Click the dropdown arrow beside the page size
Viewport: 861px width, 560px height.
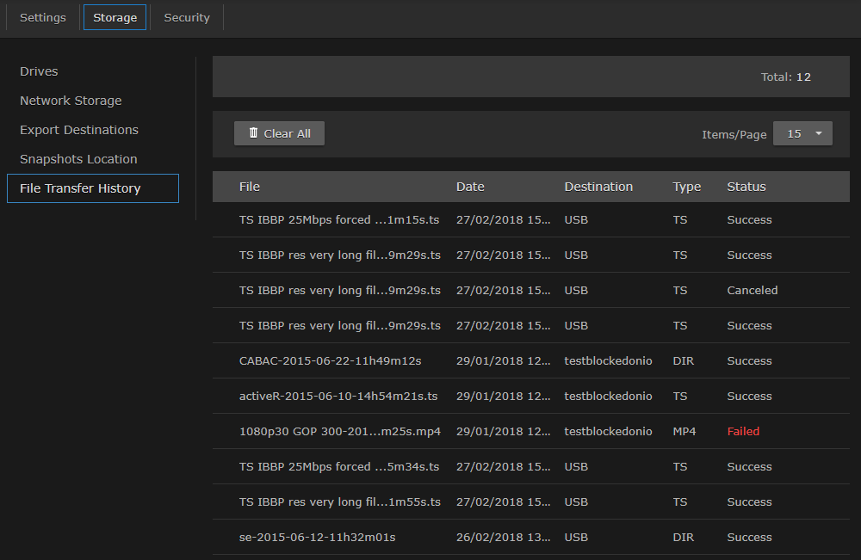pos(817,133)
